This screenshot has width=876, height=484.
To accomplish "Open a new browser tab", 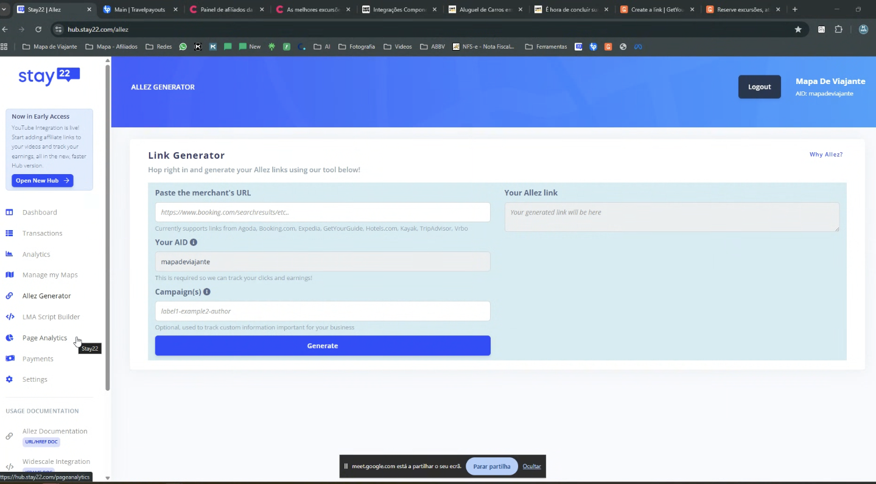I will (795, 10).
